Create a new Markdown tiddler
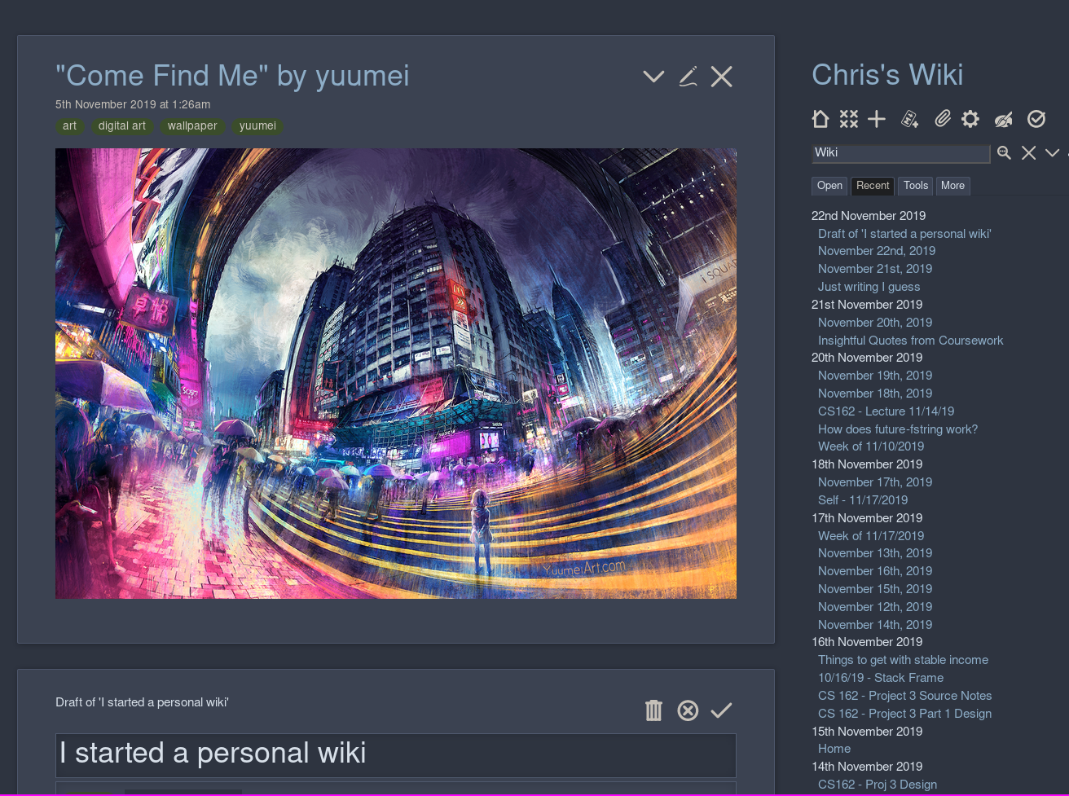This screenshot has width=1069, height=796. click(x=910, y=119)
